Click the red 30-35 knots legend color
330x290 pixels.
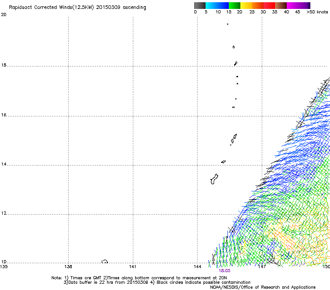(x=269, y=5)
